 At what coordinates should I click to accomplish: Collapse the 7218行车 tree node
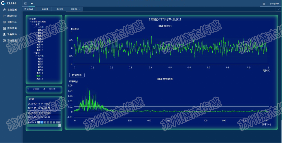tap(34, 27)
